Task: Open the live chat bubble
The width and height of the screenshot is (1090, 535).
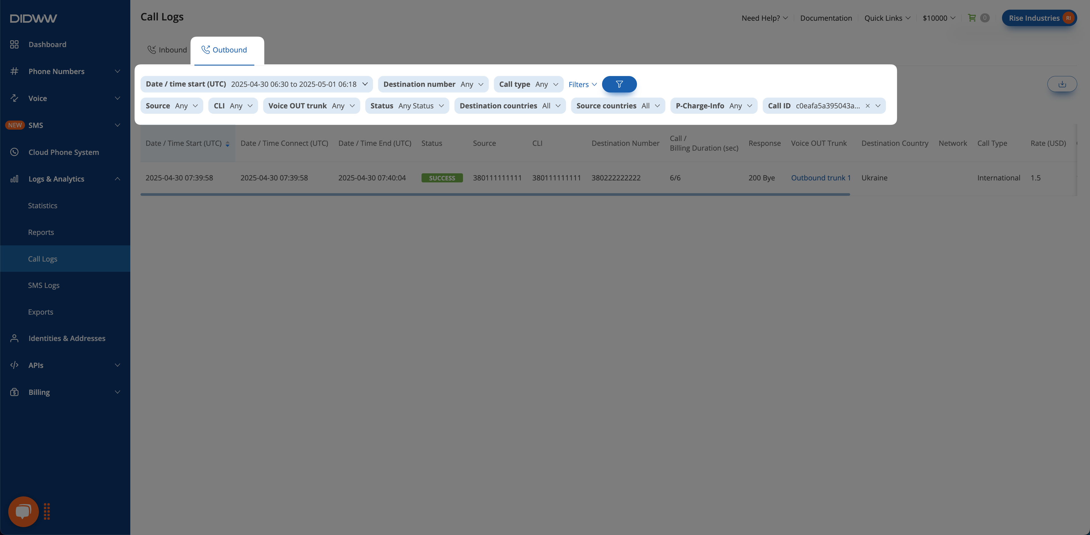Action: tap(23, 511)
